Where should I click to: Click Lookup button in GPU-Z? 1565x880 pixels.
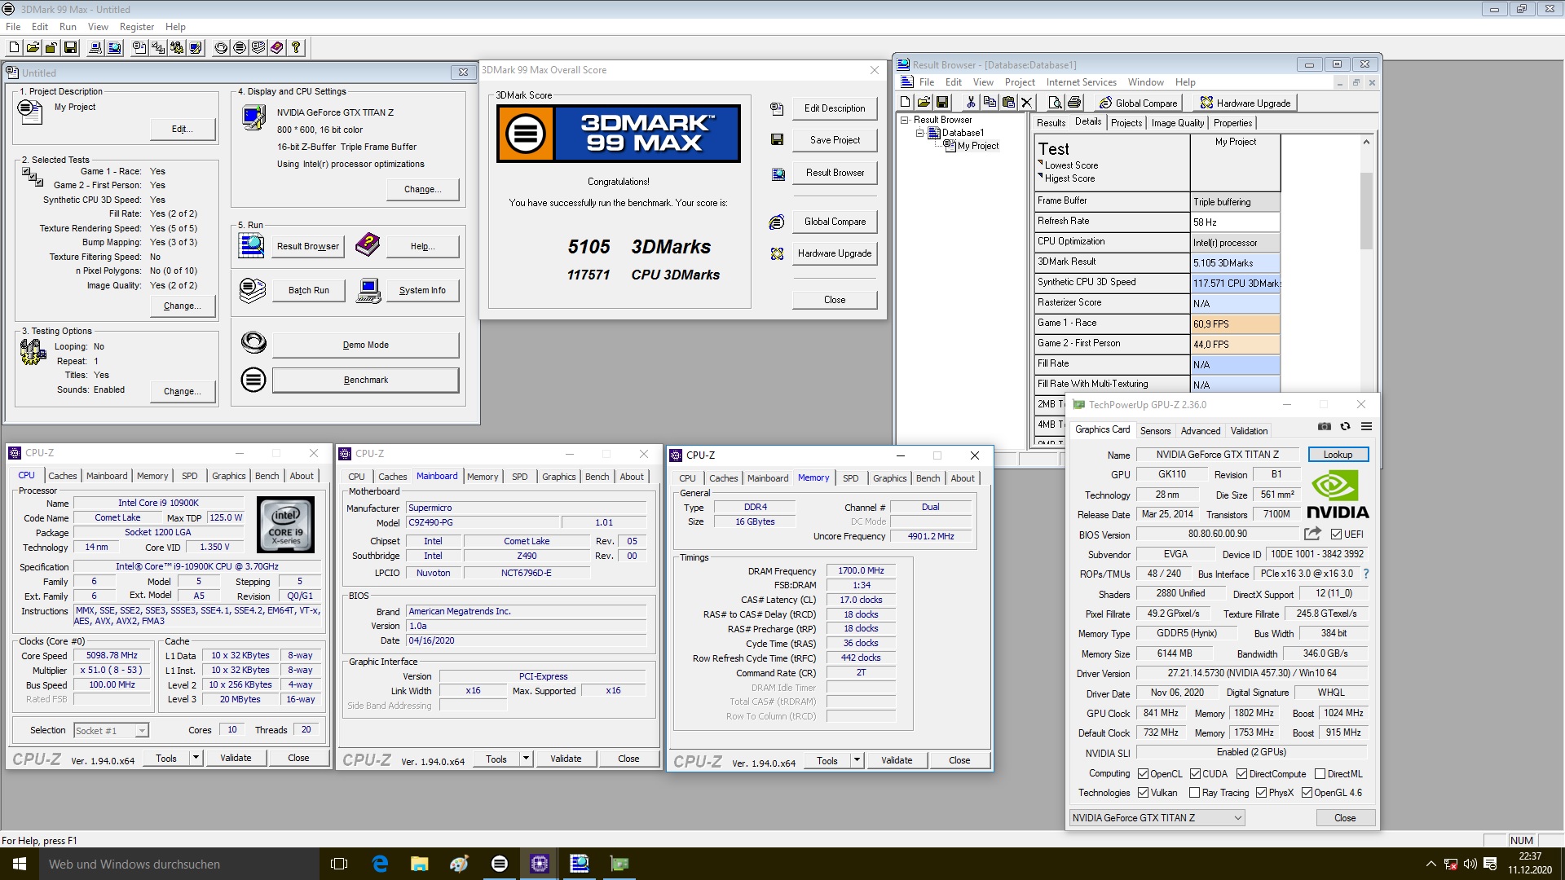[1338, 455]
